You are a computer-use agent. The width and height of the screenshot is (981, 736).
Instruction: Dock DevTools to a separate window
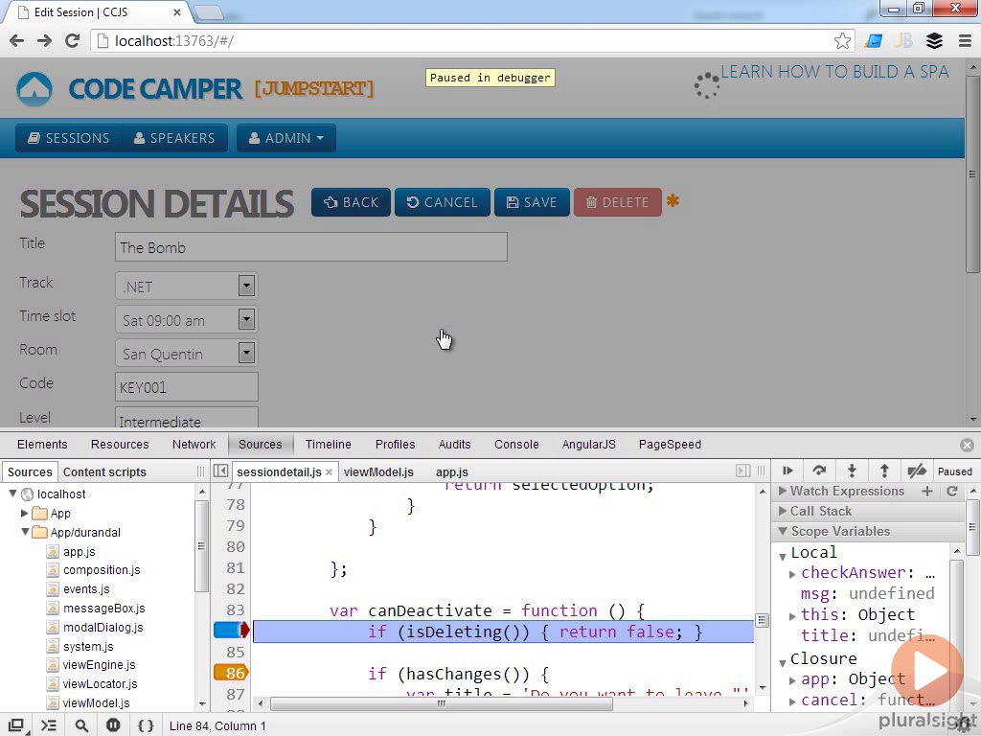coord(17,725)
